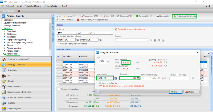Image resolution: width=213 pixels, height=112 pixels.
Task: Cancel dialog with Mégse button
Action: coord(191,92)
